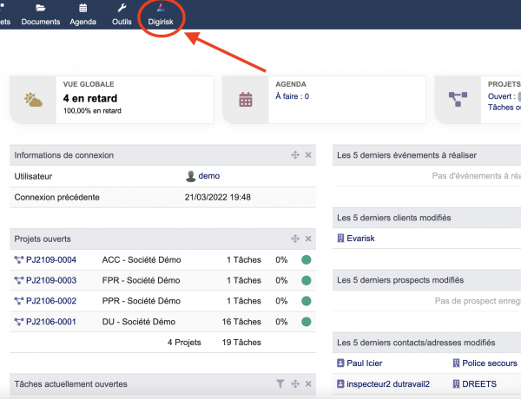521x399 pixels.
Task: Close the Tâches actuellement ouvertes box
Action: click(308, 383)
